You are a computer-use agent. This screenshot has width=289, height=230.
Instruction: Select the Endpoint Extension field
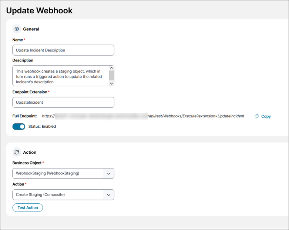tap(63, 102)
